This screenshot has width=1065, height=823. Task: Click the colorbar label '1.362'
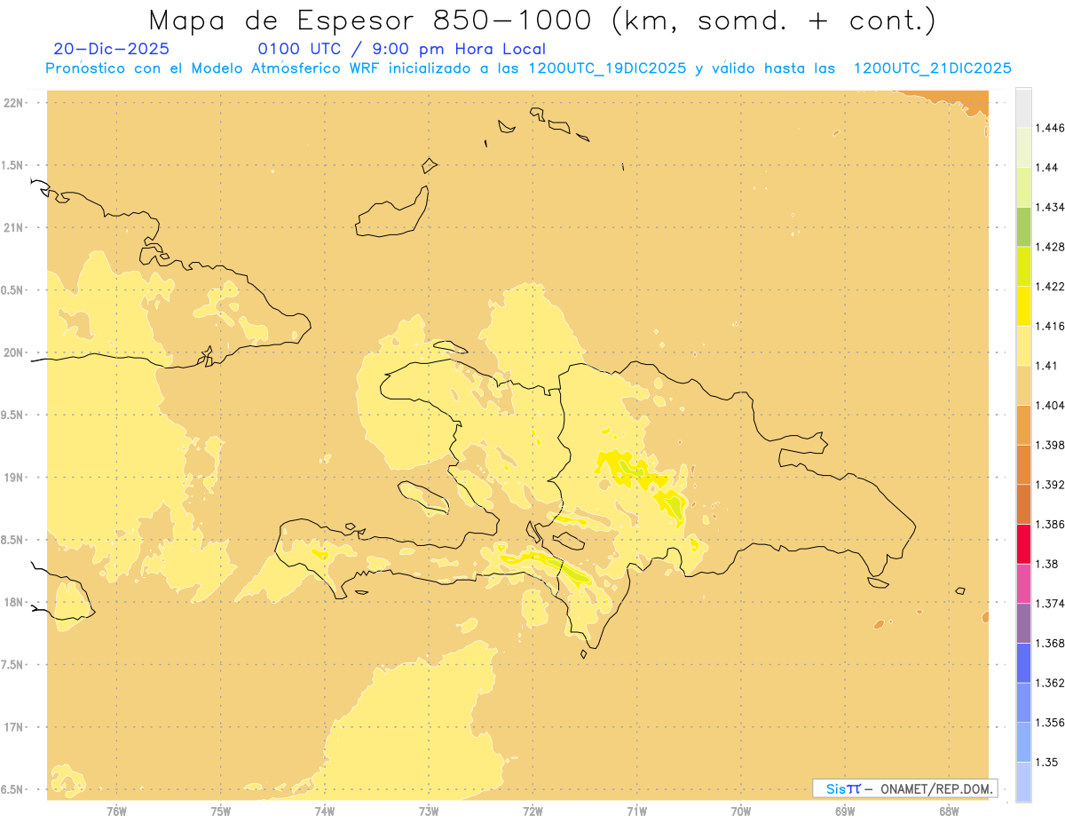pyautogui.click(x=1050, y=683)
